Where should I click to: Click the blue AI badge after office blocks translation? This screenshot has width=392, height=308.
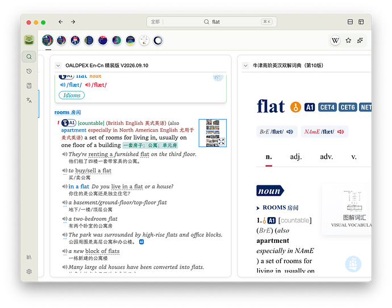tap(141, 242)
